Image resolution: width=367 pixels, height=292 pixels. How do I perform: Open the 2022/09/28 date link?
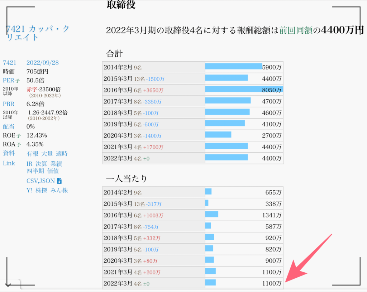(x=43, y=63)
